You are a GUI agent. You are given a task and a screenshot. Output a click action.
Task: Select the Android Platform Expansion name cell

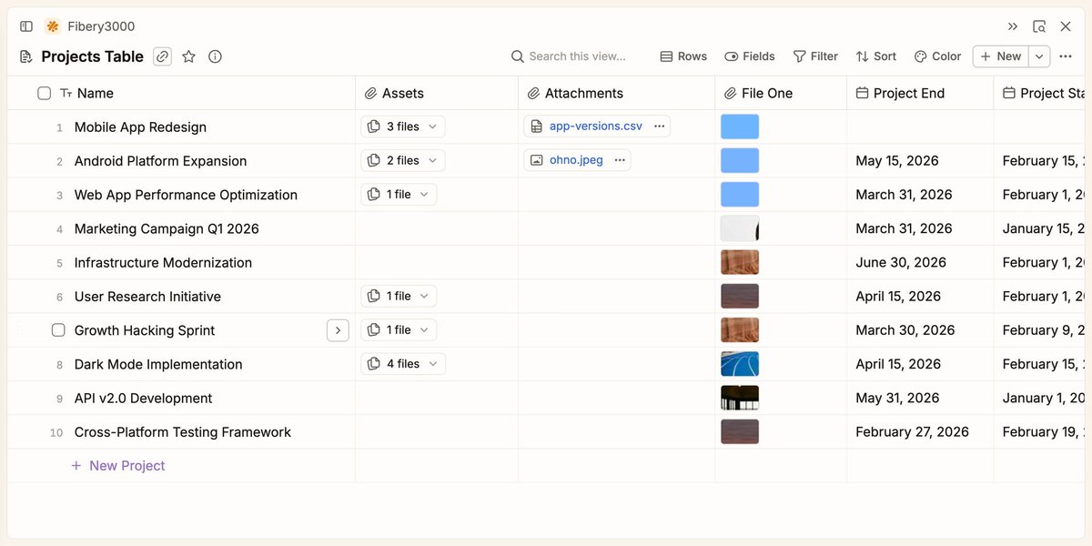pyautogui.click(x=161, y=161)
